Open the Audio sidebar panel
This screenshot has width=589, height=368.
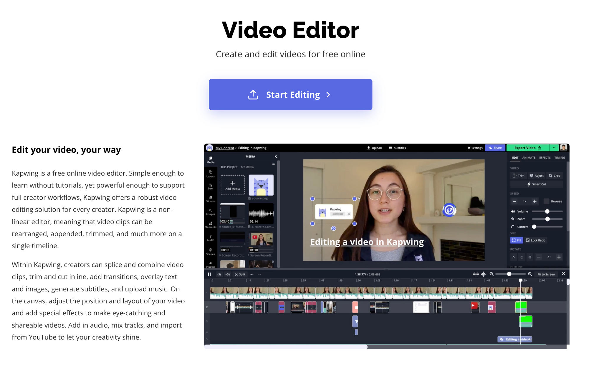[210, 238]
